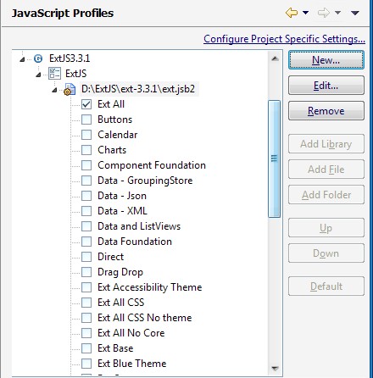The width and height of the screenshot is (373, 378).
Task: Open the view menu triangle in header
Action: coord(355,13)
